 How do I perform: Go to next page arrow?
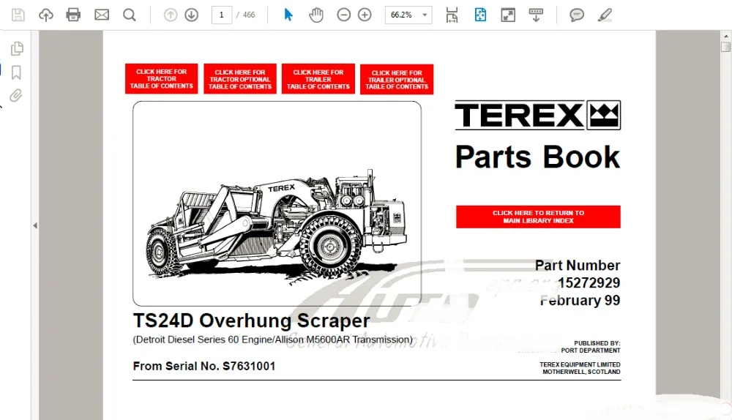click(x=191, y=15)
